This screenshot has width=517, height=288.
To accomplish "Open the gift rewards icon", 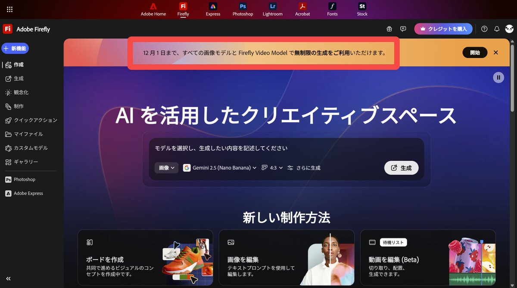I will coord(389,29).
